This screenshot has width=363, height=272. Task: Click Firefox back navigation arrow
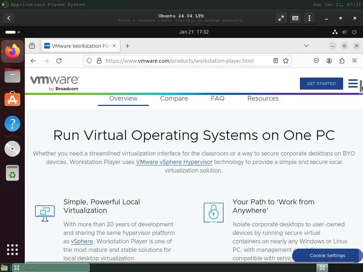(33, 61)
